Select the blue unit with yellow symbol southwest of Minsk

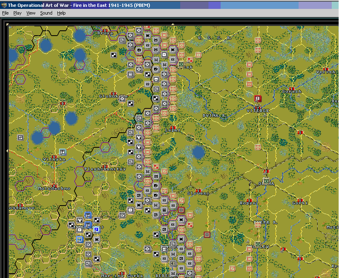[80, 239]
